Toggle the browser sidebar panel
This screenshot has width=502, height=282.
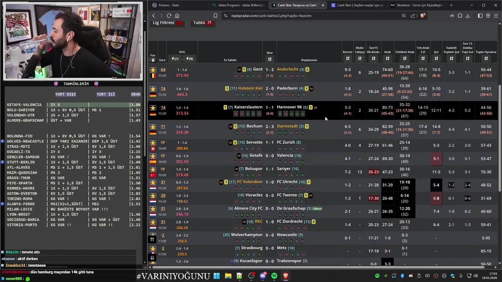pyautogui.click(x=480, y=16)
